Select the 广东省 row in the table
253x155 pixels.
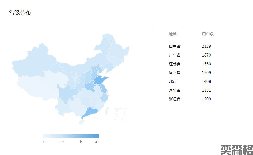pyautogui.click(x=175, y=55)
